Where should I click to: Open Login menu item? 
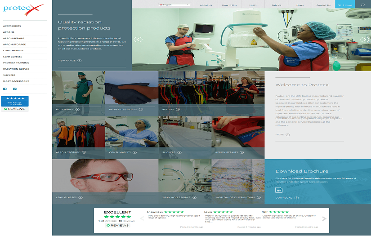pos(253,5)
